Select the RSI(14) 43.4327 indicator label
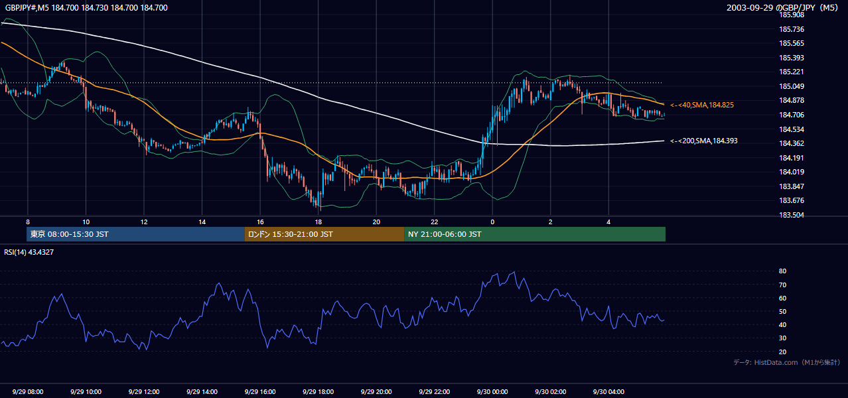Image resolution: width=848 pixels, height=398 pixels. coord(29,251)
